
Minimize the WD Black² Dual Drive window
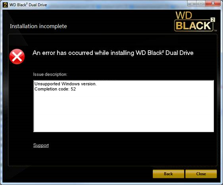pos(192,4)
